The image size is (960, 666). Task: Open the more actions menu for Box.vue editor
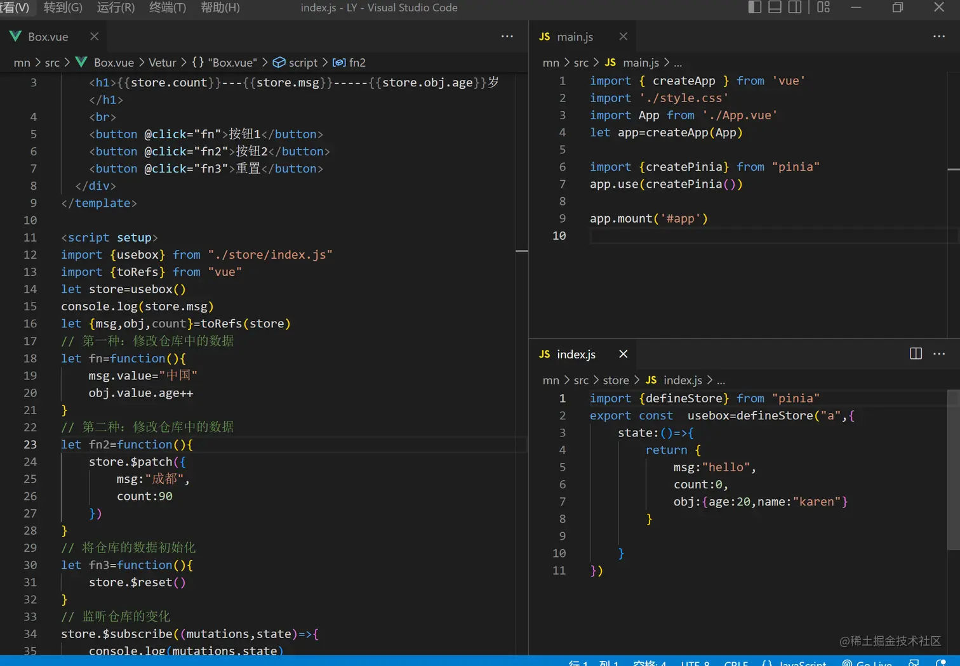click(x=507, y=36)
